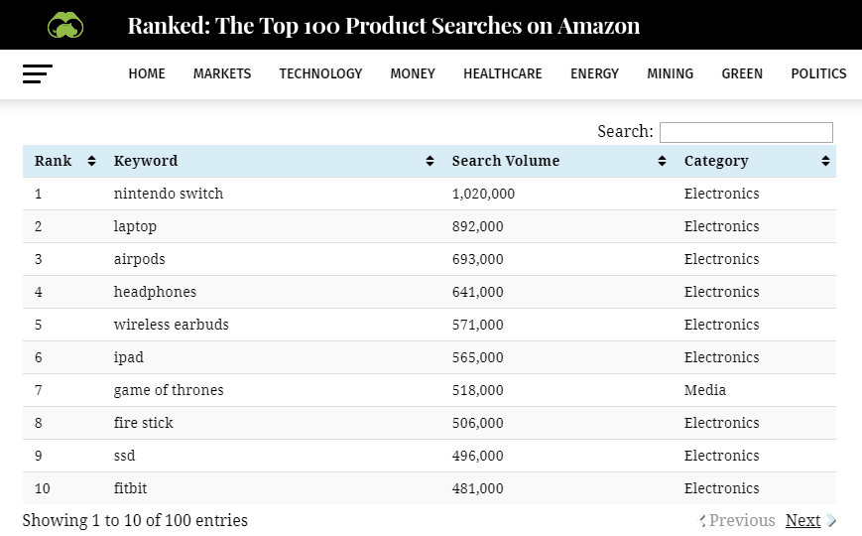The image size is (862, 536).
Task: Navigate to Healthcare section
Action: [503, 73]
